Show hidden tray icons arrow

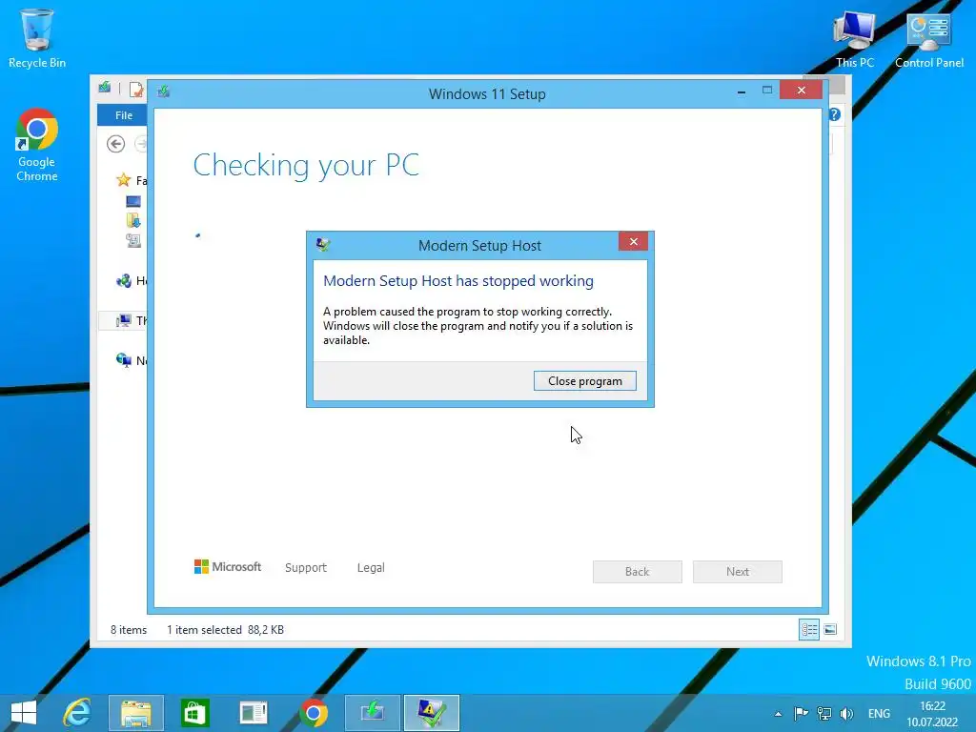(778, 714)
